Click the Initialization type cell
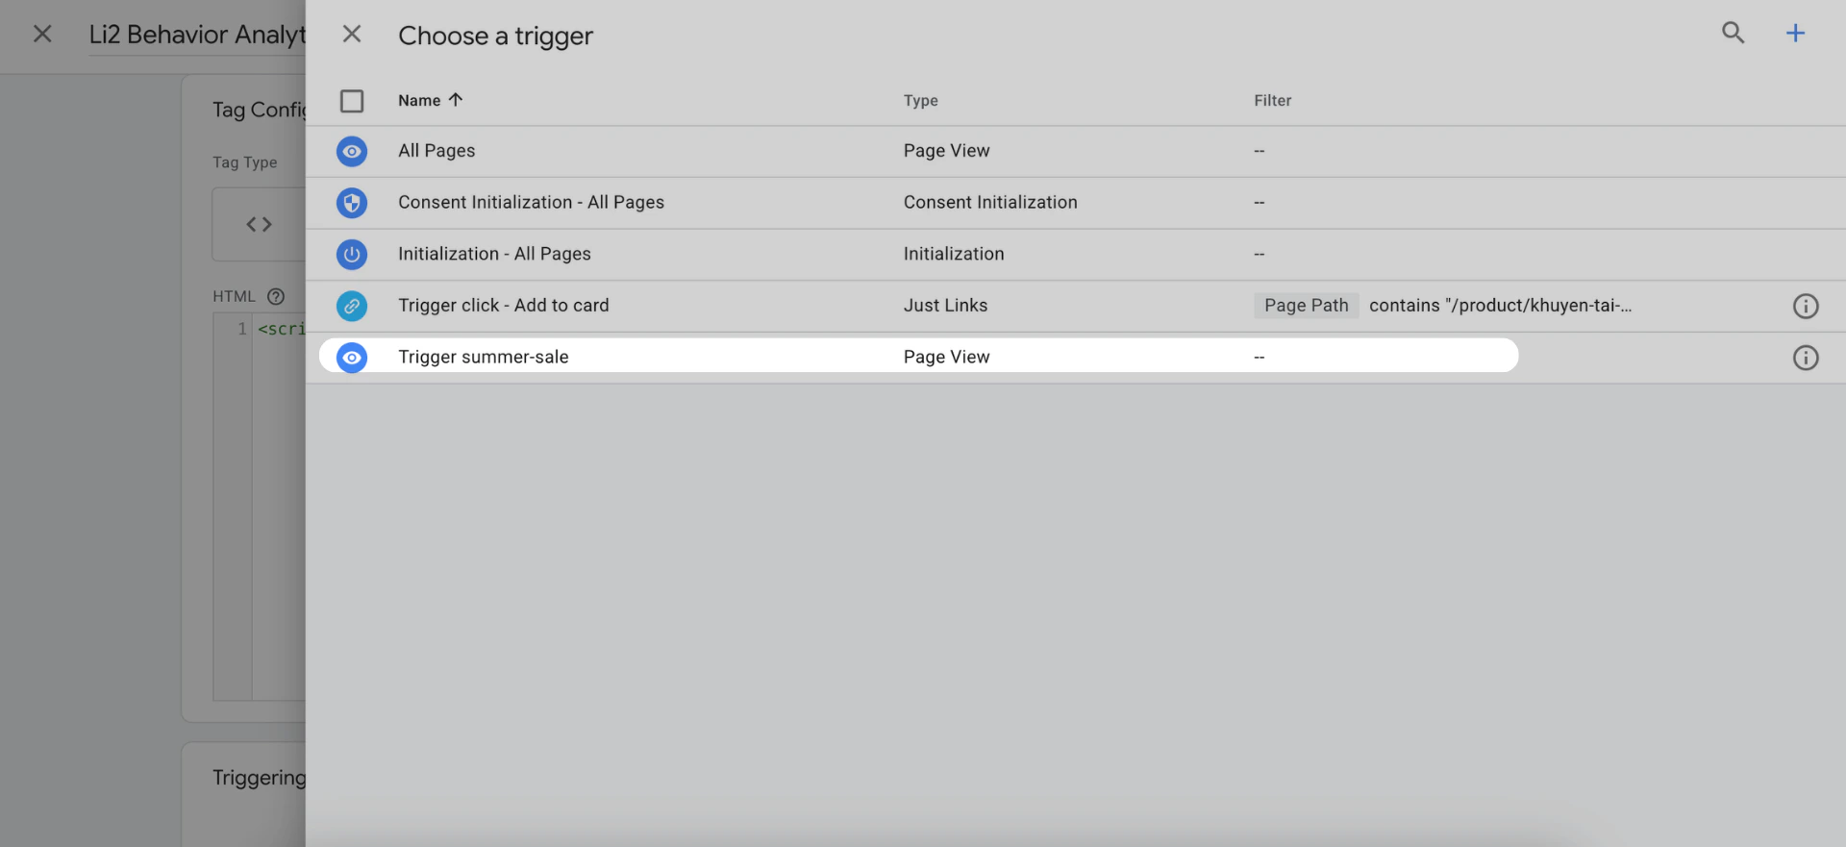1846x847 pixels. click(954, 254)
